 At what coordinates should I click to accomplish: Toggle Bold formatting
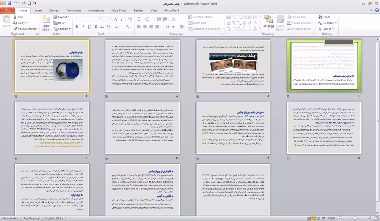pyautogui.click(x=77, y=27)
